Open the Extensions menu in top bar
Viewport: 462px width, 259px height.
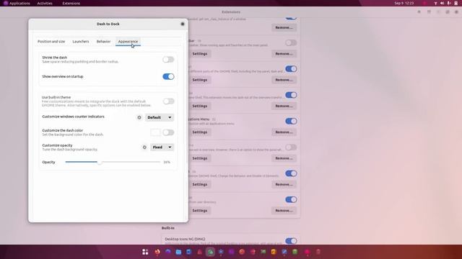click(71, 3)
